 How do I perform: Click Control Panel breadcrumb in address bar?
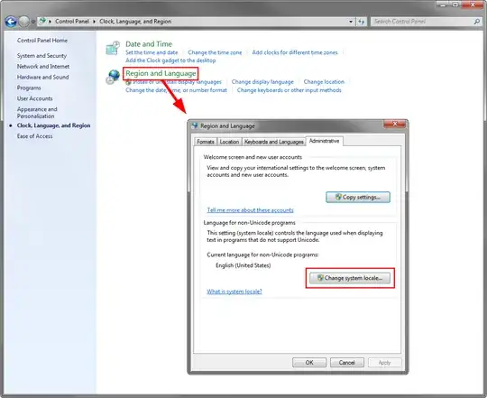(72, 22)
